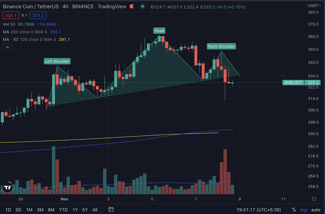325x214 pixels.
Task: Click the +0.5 (+0.15%) change value
Action: pyautogui.click(x=231, y=7)
